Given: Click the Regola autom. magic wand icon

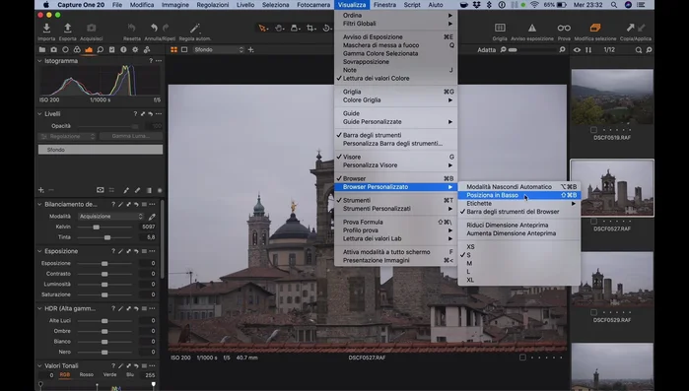Looking at the screenshot, I should point(194,29).
